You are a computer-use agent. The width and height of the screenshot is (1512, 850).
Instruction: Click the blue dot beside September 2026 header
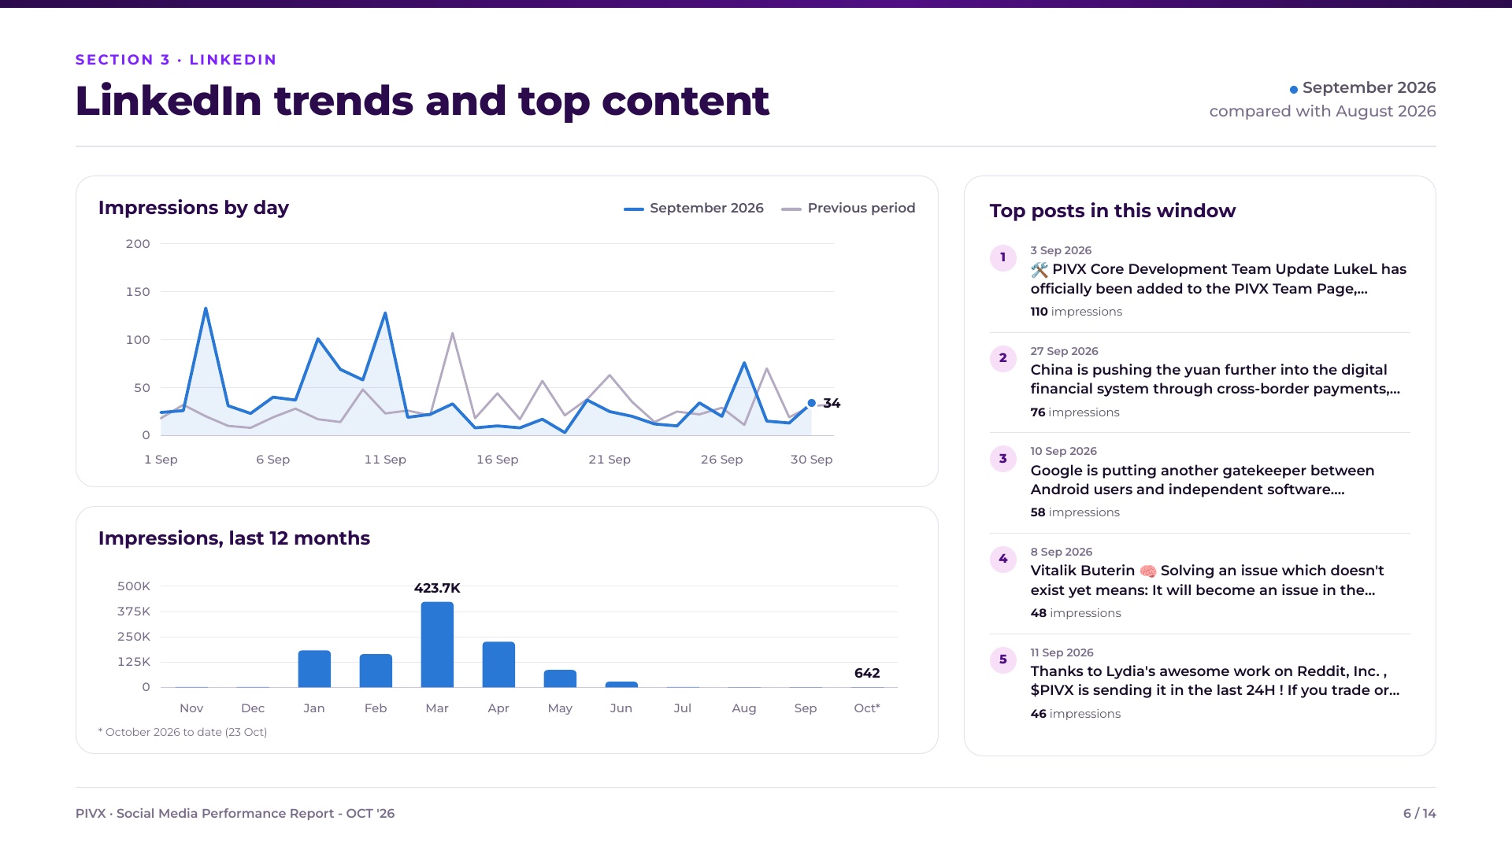[x=1293, y=90]
